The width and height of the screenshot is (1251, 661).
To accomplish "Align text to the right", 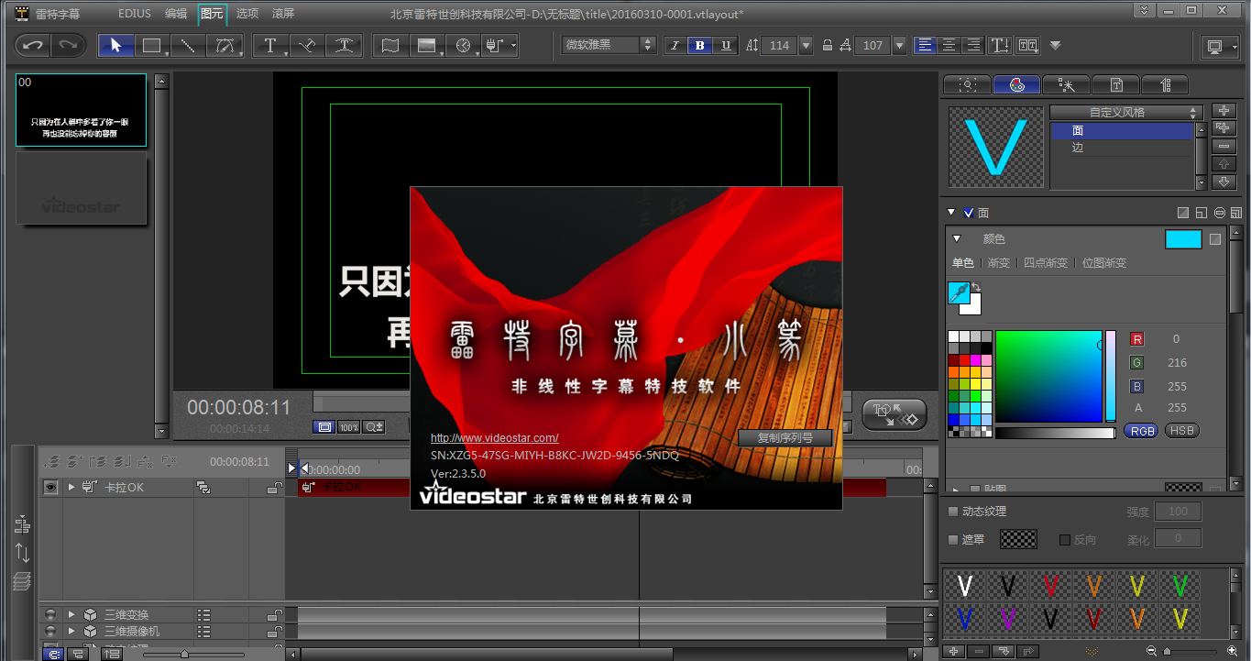I will pyautogui.click(x=973, y=45).
